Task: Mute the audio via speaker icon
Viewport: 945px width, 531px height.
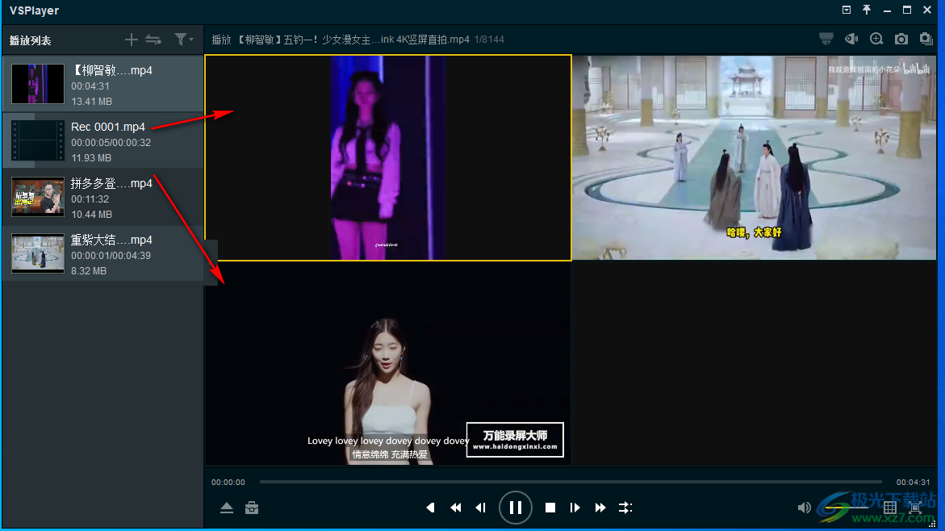Action: tap(804, 508)
